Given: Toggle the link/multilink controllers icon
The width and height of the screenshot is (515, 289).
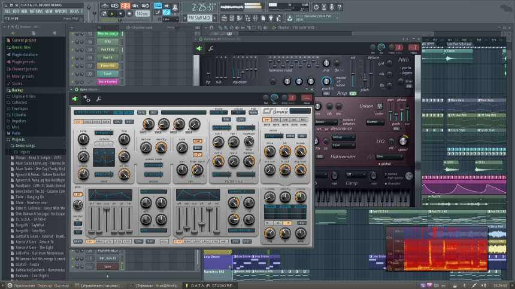Looking at the screenshot, I should [x=166, y=13].
